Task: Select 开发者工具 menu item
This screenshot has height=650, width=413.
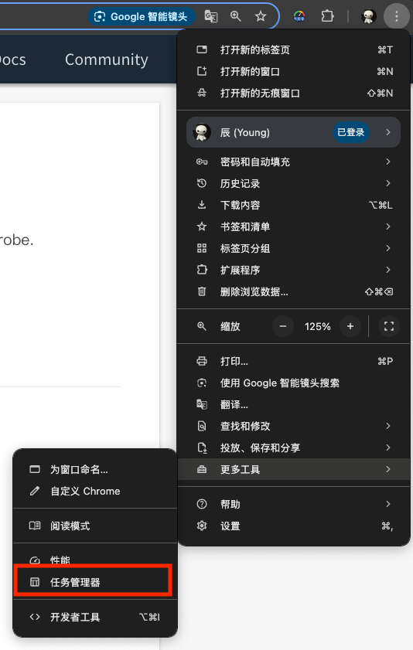Action: (95, 617)
